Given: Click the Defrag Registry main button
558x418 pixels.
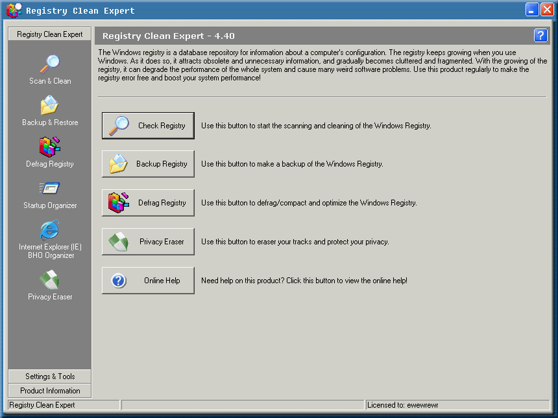Looking at the screenshot, I should (x=148, y=203).
